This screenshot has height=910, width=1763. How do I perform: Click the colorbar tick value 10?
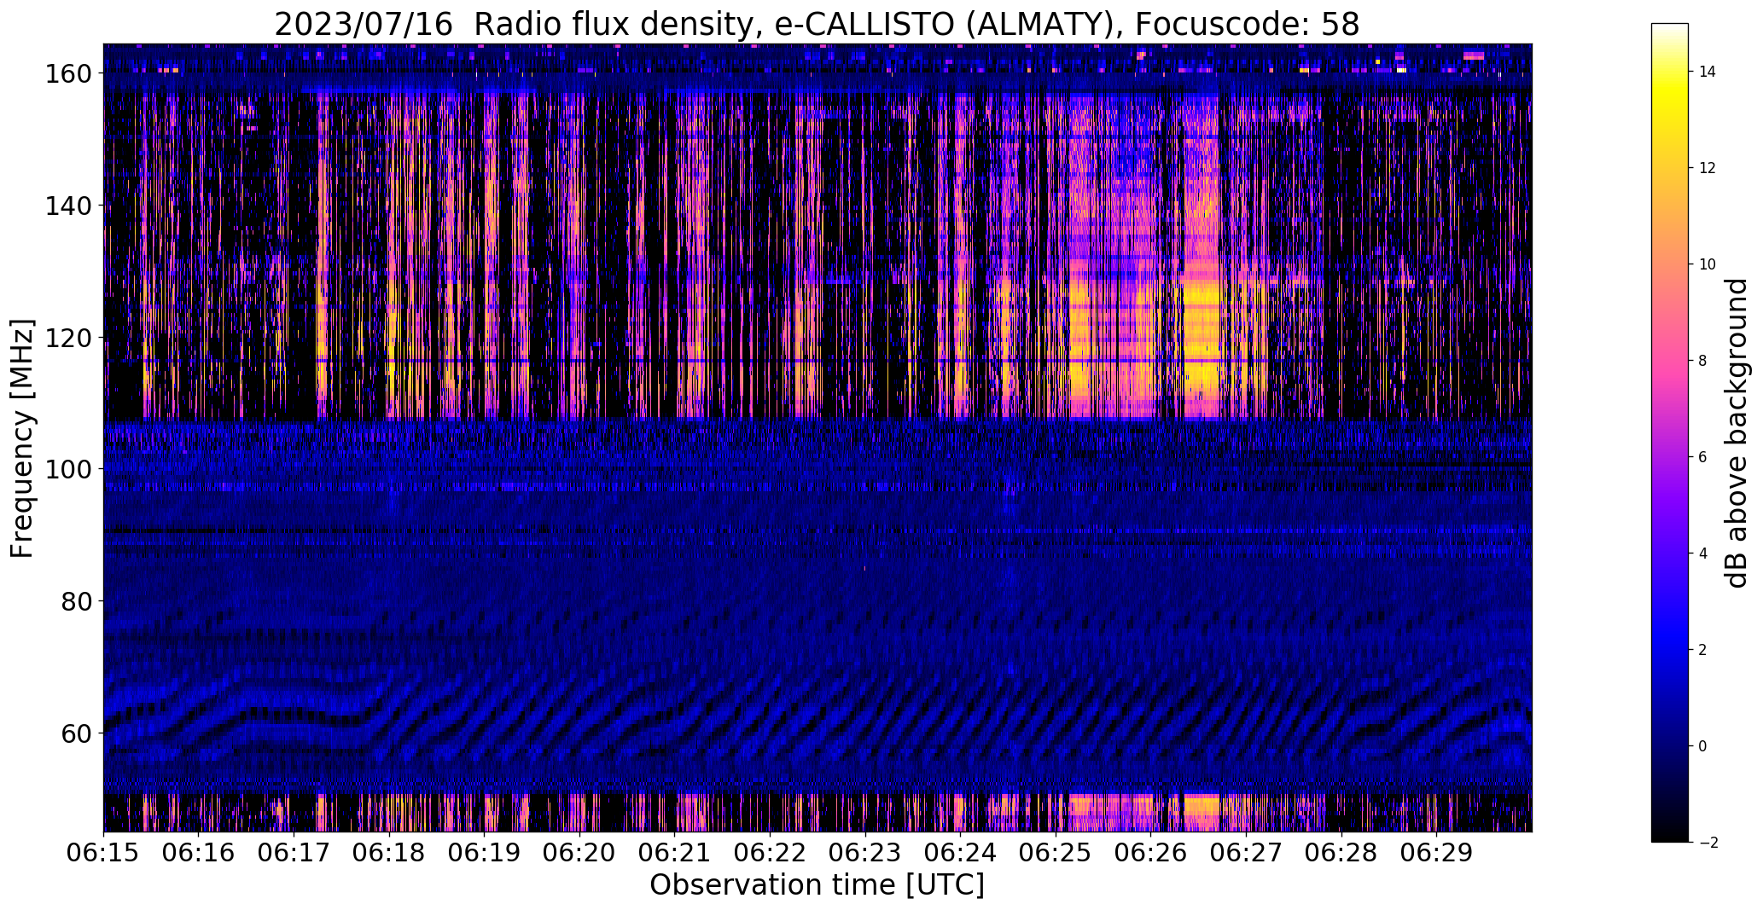click(x=1708, y=264)
